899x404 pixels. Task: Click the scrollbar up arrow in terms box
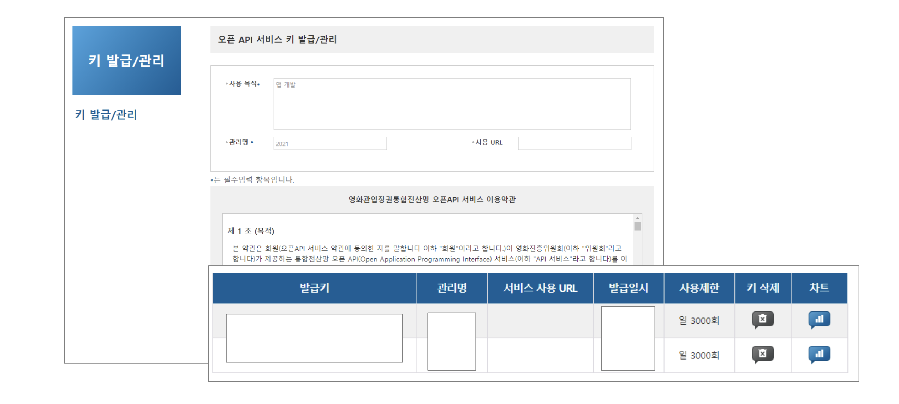(637, 218)
